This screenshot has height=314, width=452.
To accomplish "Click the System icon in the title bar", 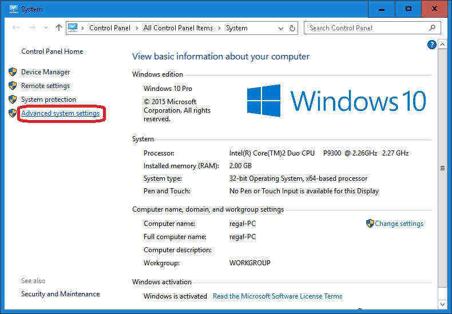I will pyautogui.click(x=13, y=9).
